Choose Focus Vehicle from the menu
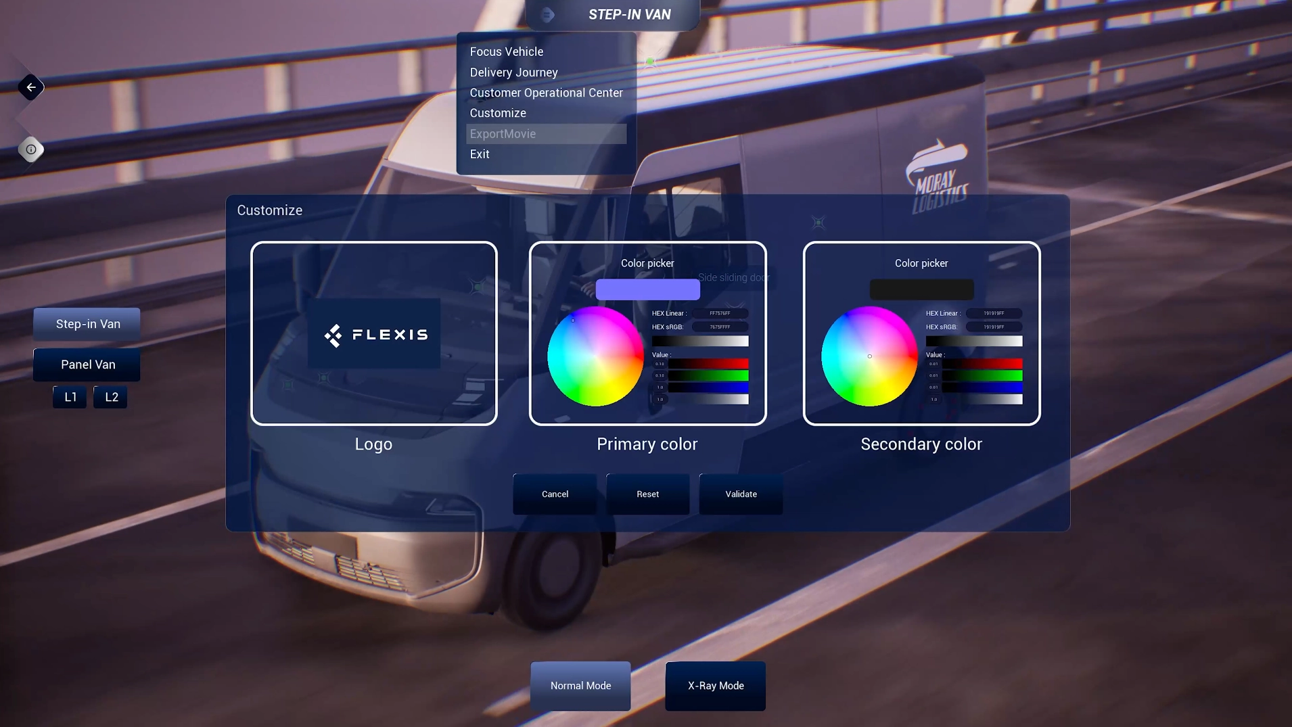The height and width of the screenshot is (727, 1292). click(507, 51)
